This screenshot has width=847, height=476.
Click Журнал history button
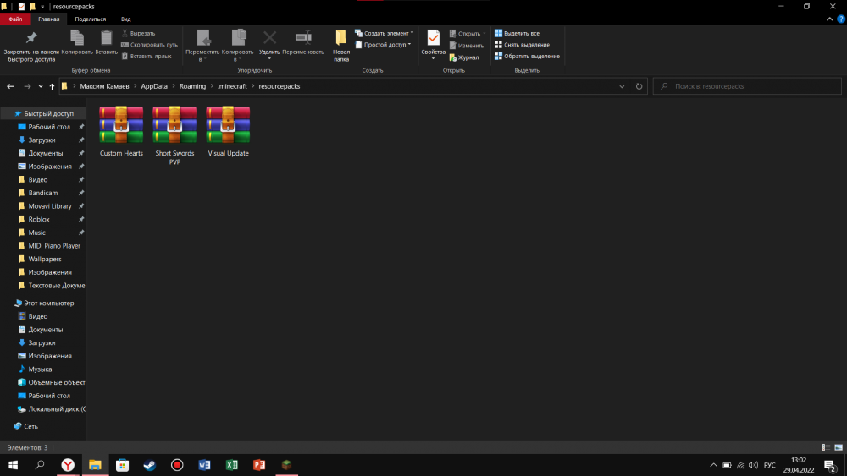[464, 57]
